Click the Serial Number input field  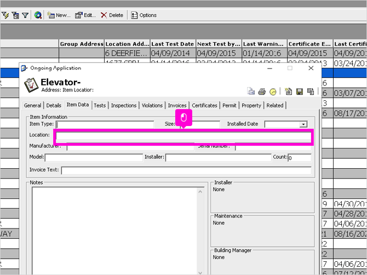(273, 147)
